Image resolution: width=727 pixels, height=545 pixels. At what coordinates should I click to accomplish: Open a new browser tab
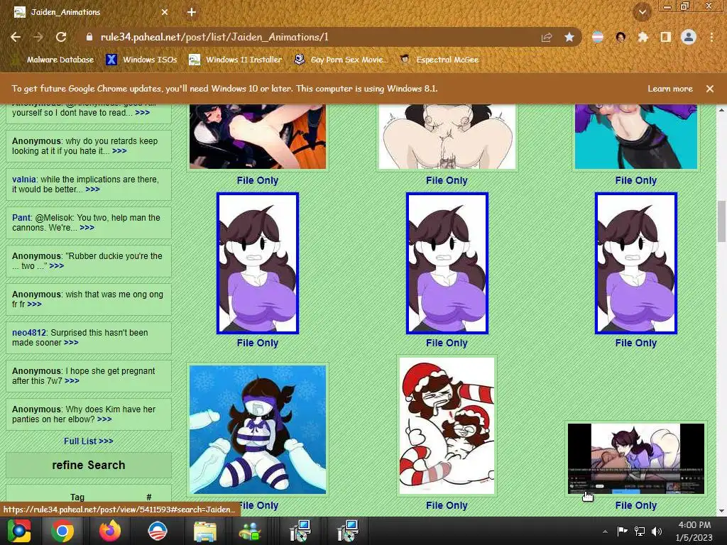pos(192,13)
